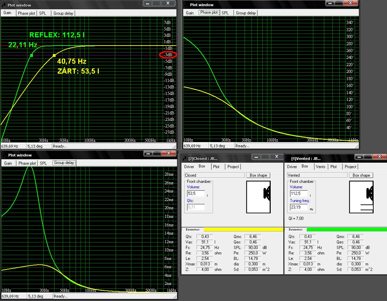
Task: Minimize the group delay Plot window
Action: [148, 153]
